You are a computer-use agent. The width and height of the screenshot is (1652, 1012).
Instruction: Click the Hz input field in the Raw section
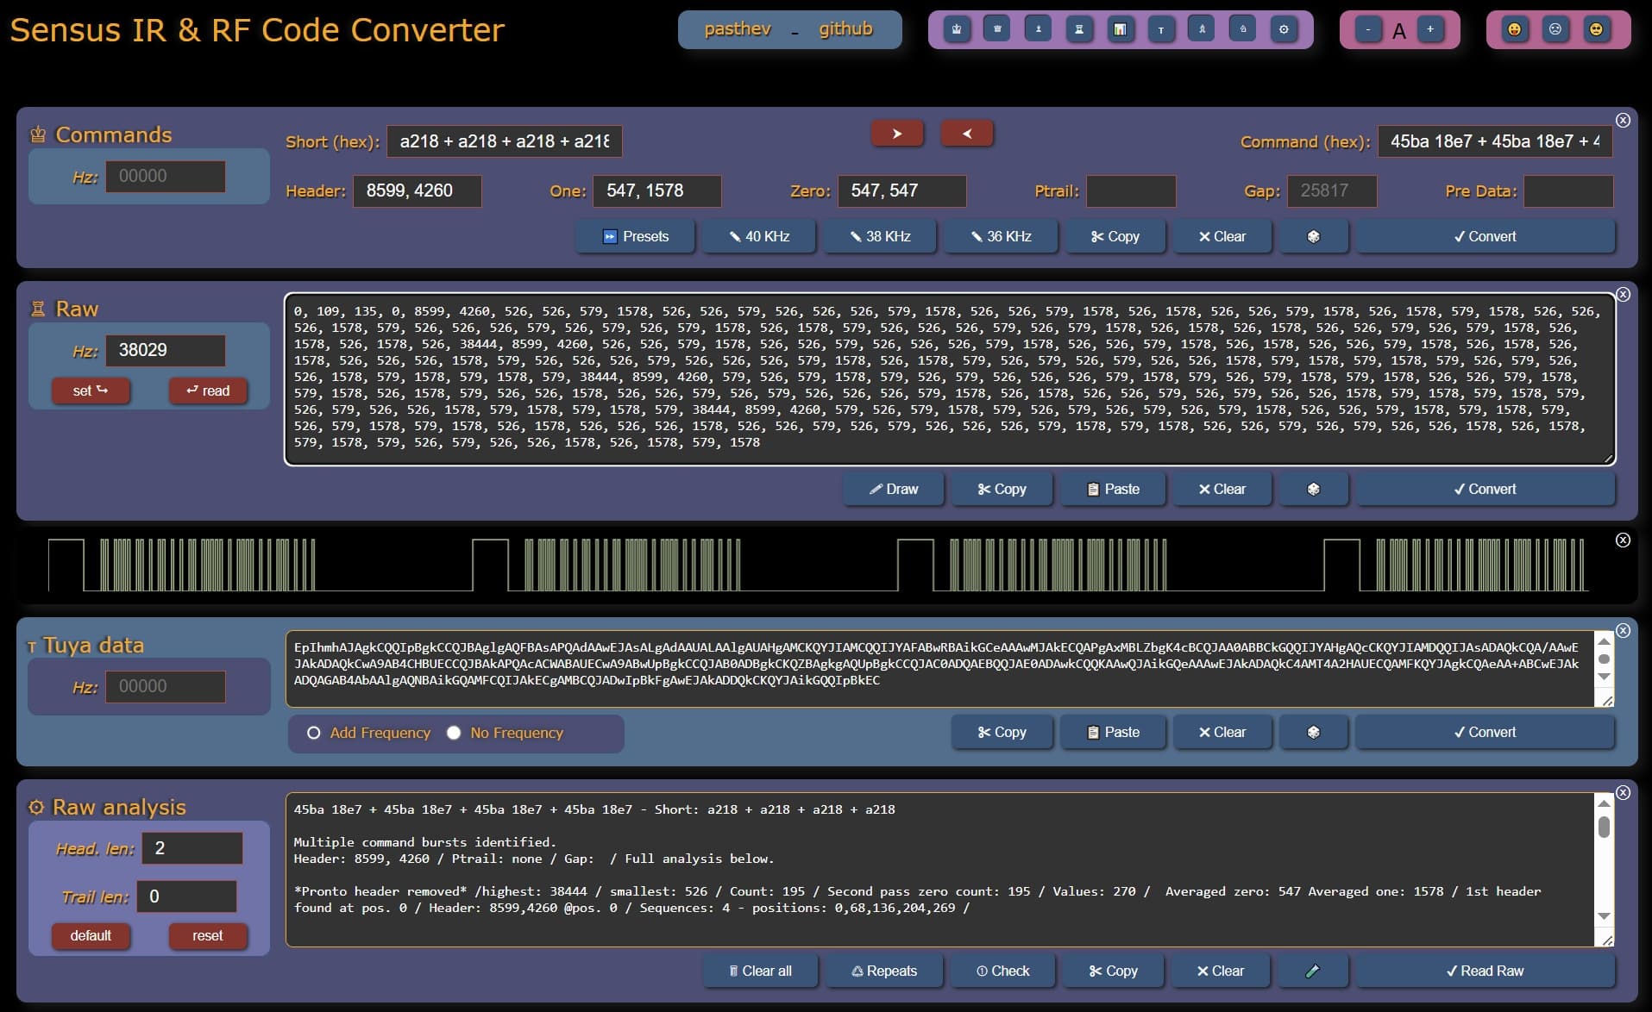(165, 350)
